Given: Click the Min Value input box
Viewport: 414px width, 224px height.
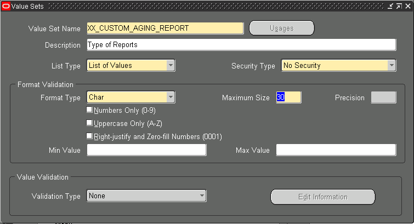Looking at the screenshot, I should pyautogui.click(x=146, y=150).
